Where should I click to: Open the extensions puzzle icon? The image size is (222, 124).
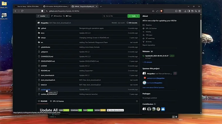click(176, 11)
